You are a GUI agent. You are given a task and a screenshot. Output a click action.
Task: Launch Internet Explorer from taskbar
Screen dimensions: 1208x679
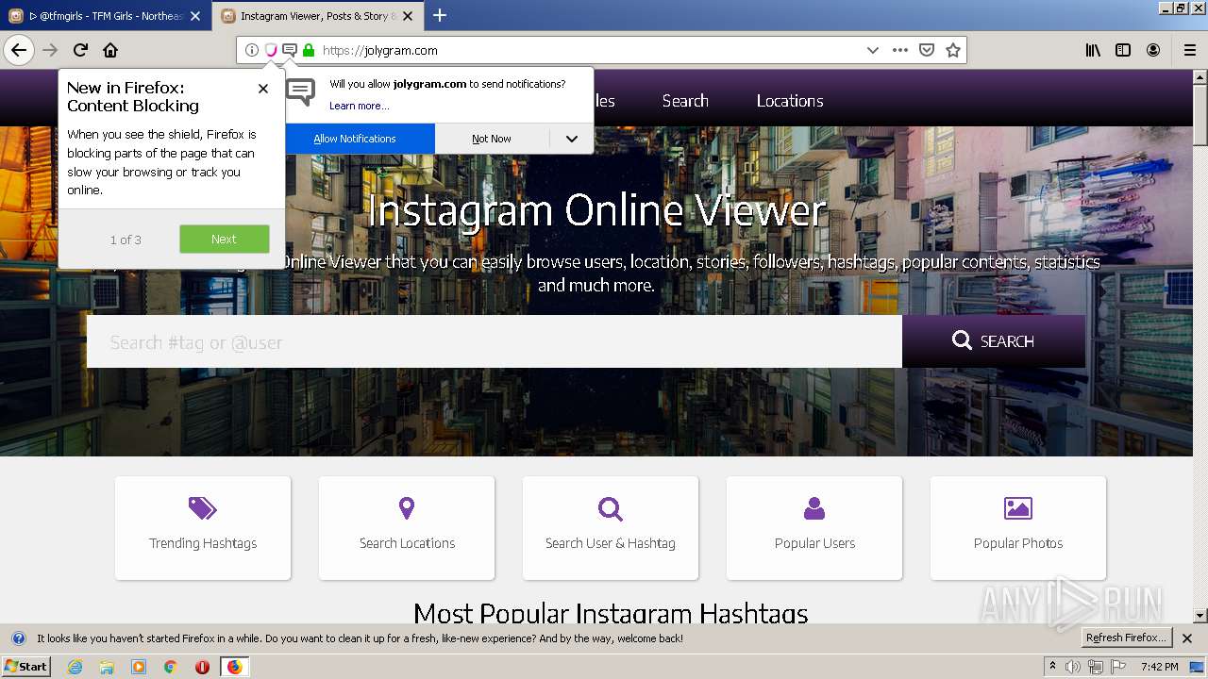tap(75, 667)
